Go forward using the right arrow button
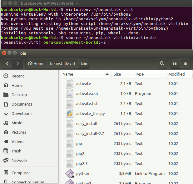 (x=17, y=63)
